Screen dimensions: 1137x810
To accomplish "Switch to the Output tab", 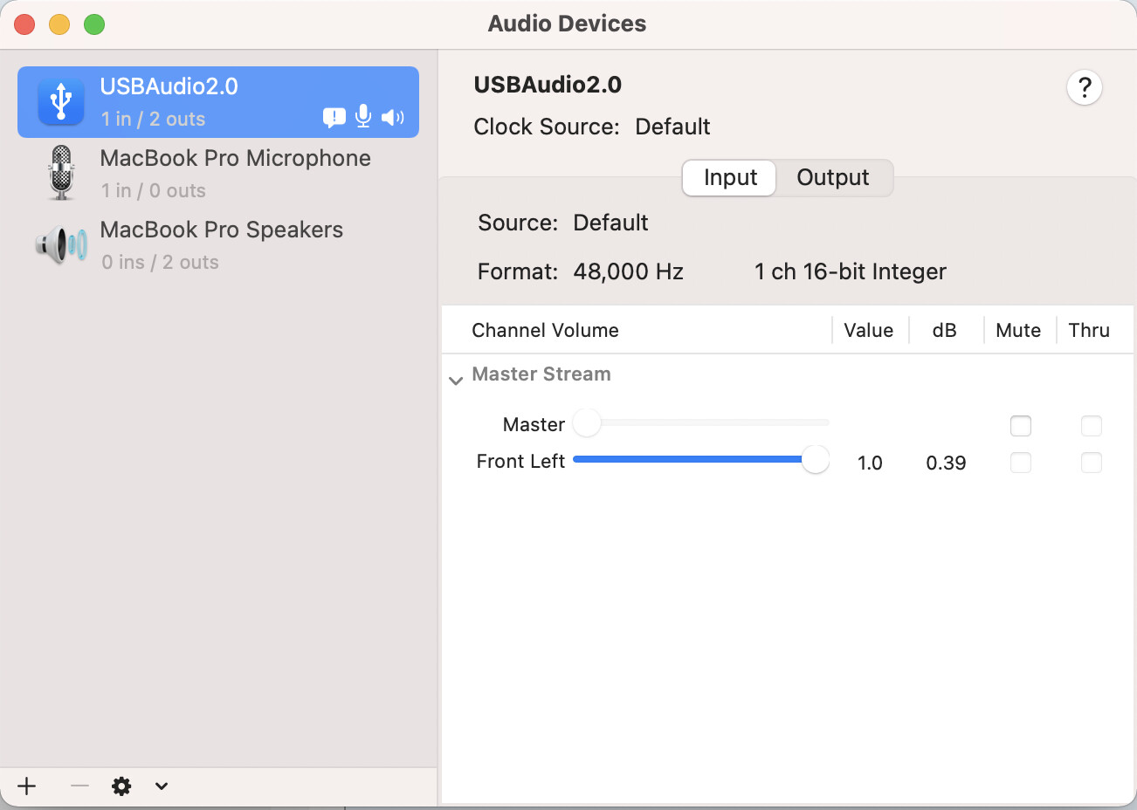I will 833,177.
